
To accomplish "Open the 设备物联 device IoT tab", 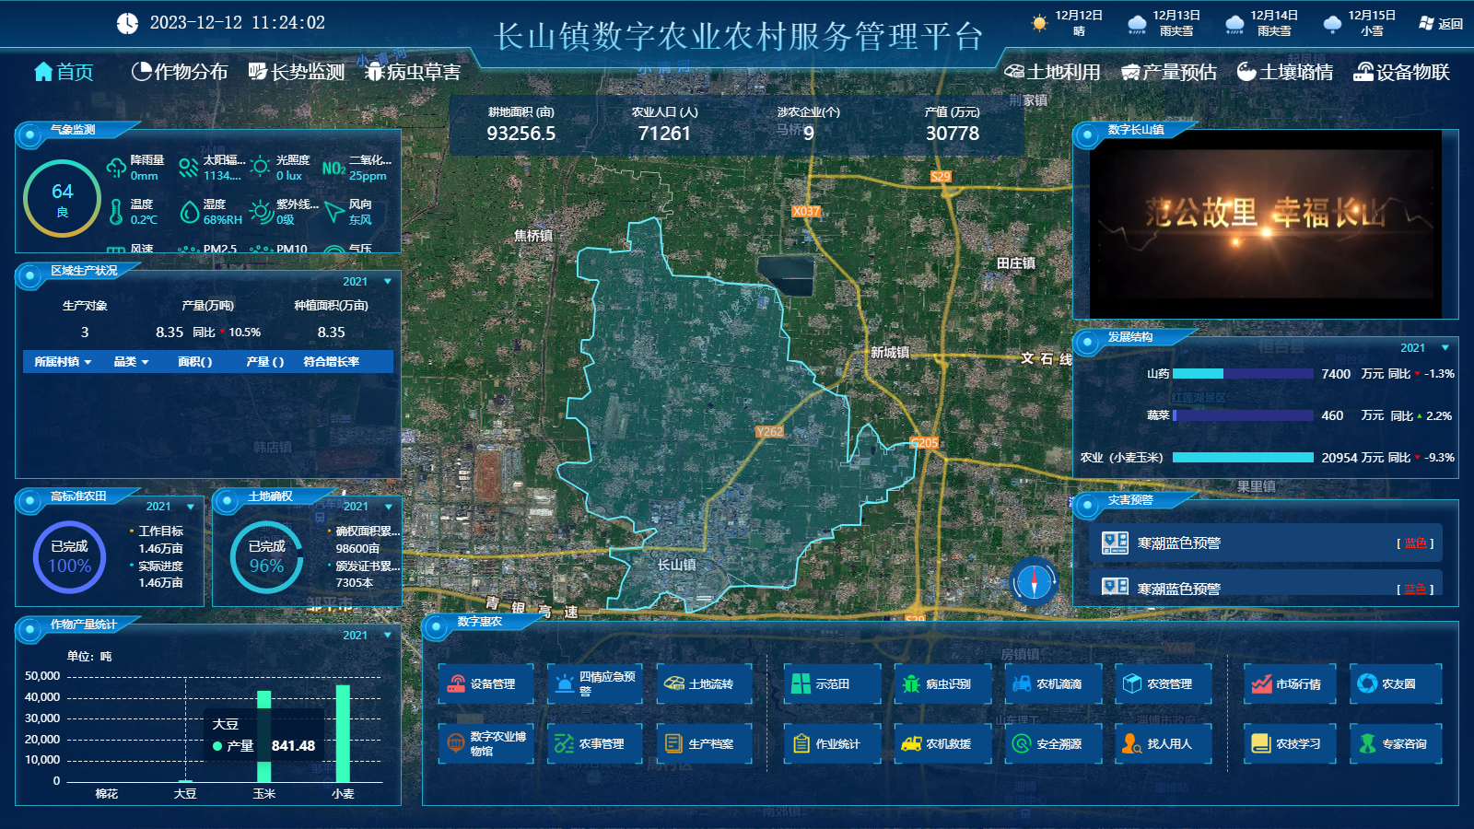I will (1402, 72).
